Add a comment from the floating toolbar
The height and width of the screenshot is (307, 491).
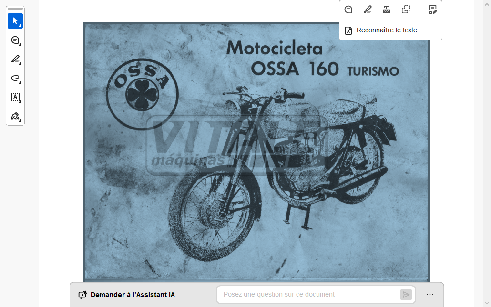pos(348,10)
